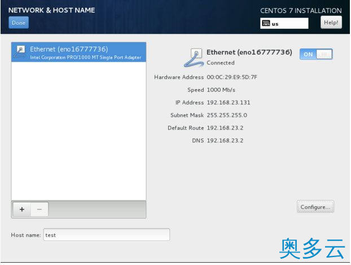Add a network device with plus button
The width and height of the screenshot is (351, 265).
pos(21,210)
